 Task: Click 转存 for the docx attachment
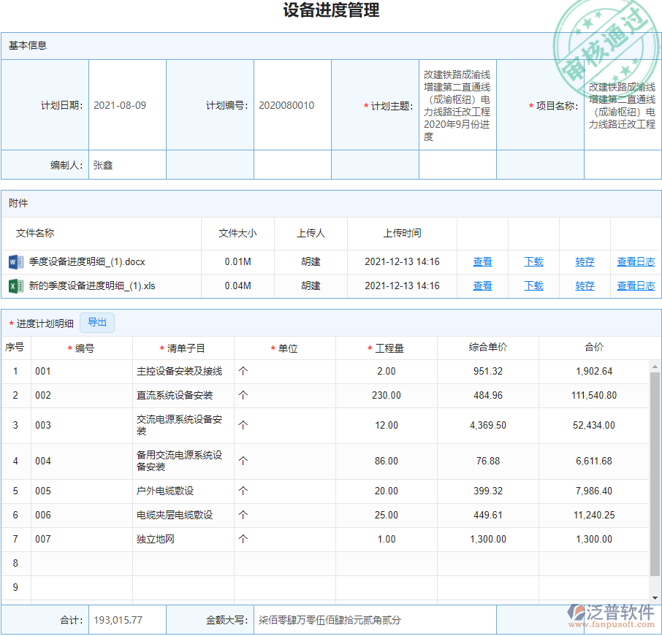click(x=585, y=261)
